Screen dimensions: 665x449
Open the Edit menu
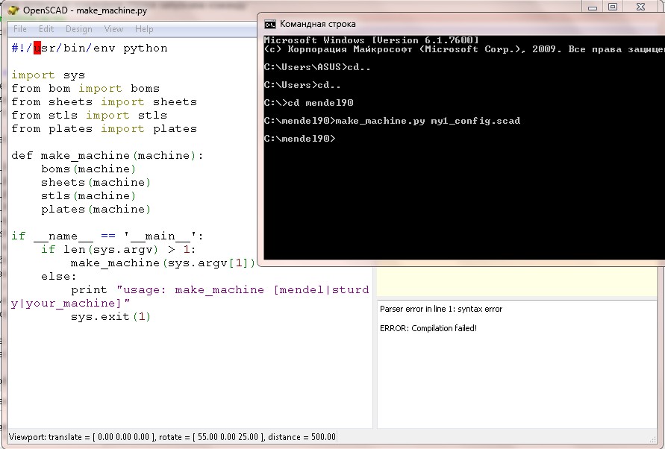tap(46, 29)
